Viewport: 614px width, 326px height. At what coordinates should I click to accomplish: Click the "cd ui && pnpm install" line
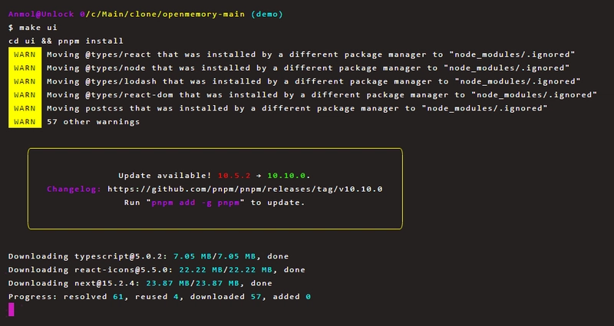pyautogui.click(x=65, y=41)
